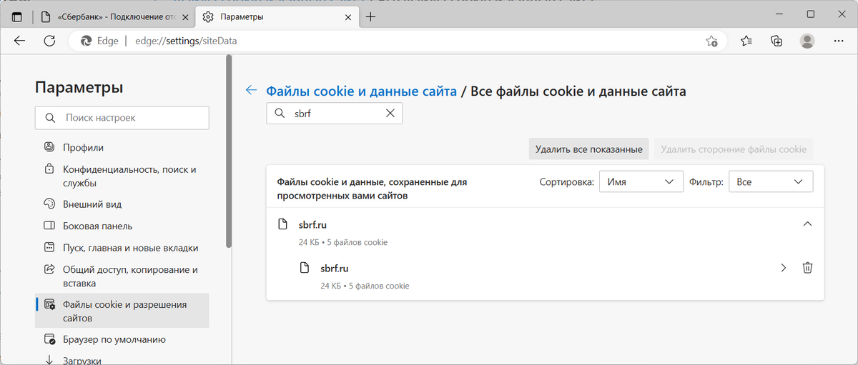This screenshot has width=858, height=365.
Task: Click the Браузер по умолчанию icon
Action: tap(49, 339)
